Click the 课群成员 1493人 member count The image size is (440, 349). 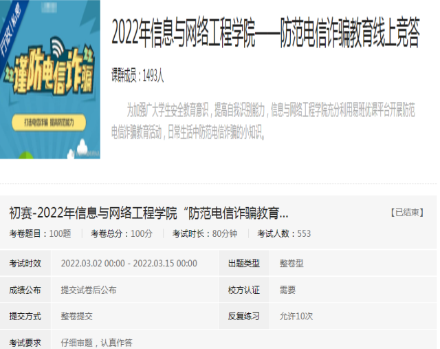[137, 76]
